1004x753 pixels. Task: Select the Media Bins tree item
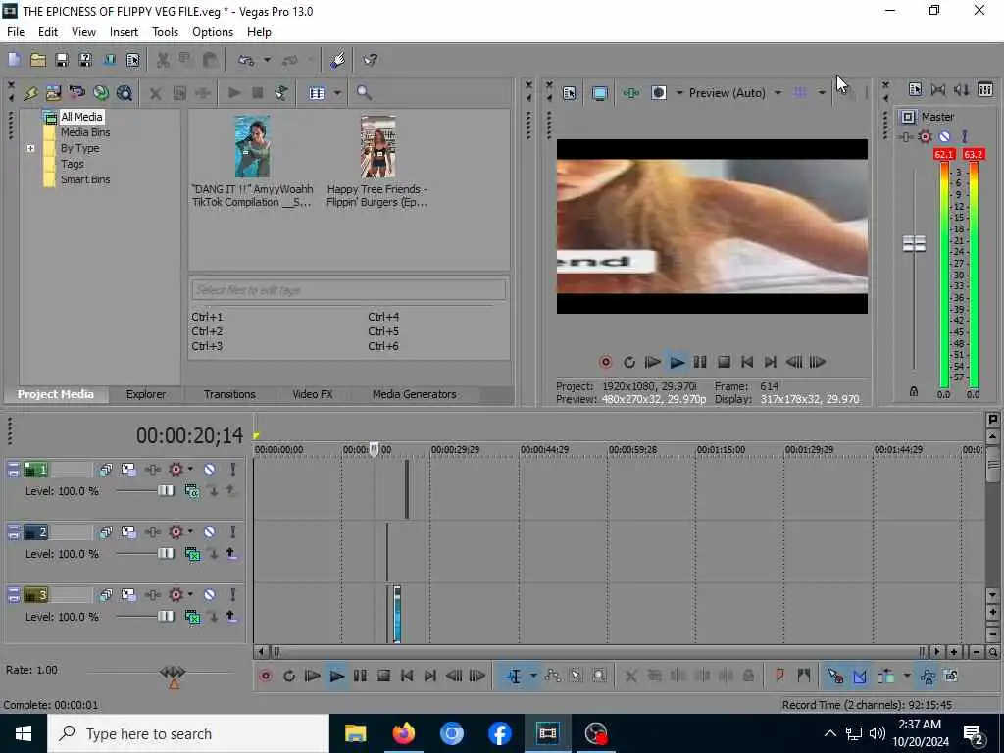click(85, 132)
